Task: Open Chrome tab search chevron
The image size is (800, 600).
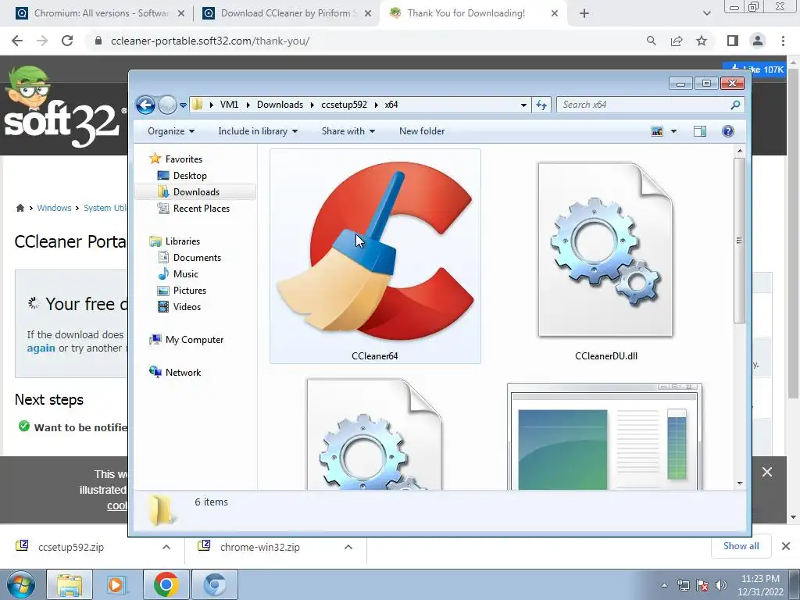Action: [706, 14]
